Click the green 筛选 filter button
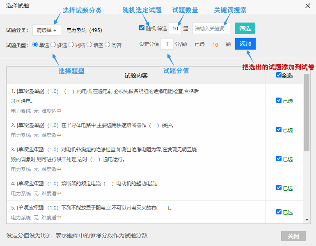Screen dimensions: 316x246 tap(245, 28)
